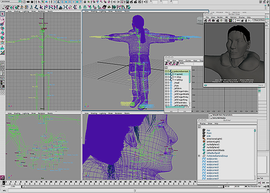
Task: Open the Show menu in the Outliner window
Action: click(x=210, y=123)
